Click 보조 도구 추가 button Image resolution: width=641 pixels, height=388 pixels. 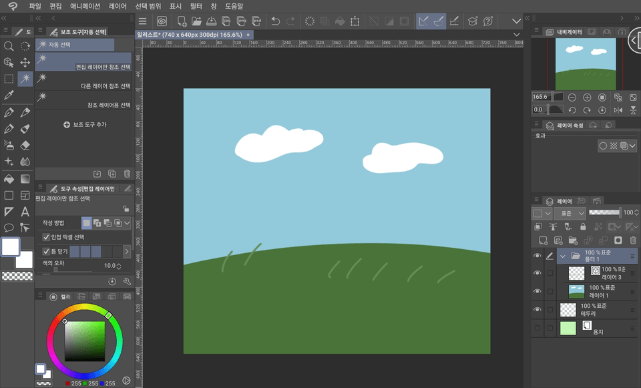click(85, 125)
